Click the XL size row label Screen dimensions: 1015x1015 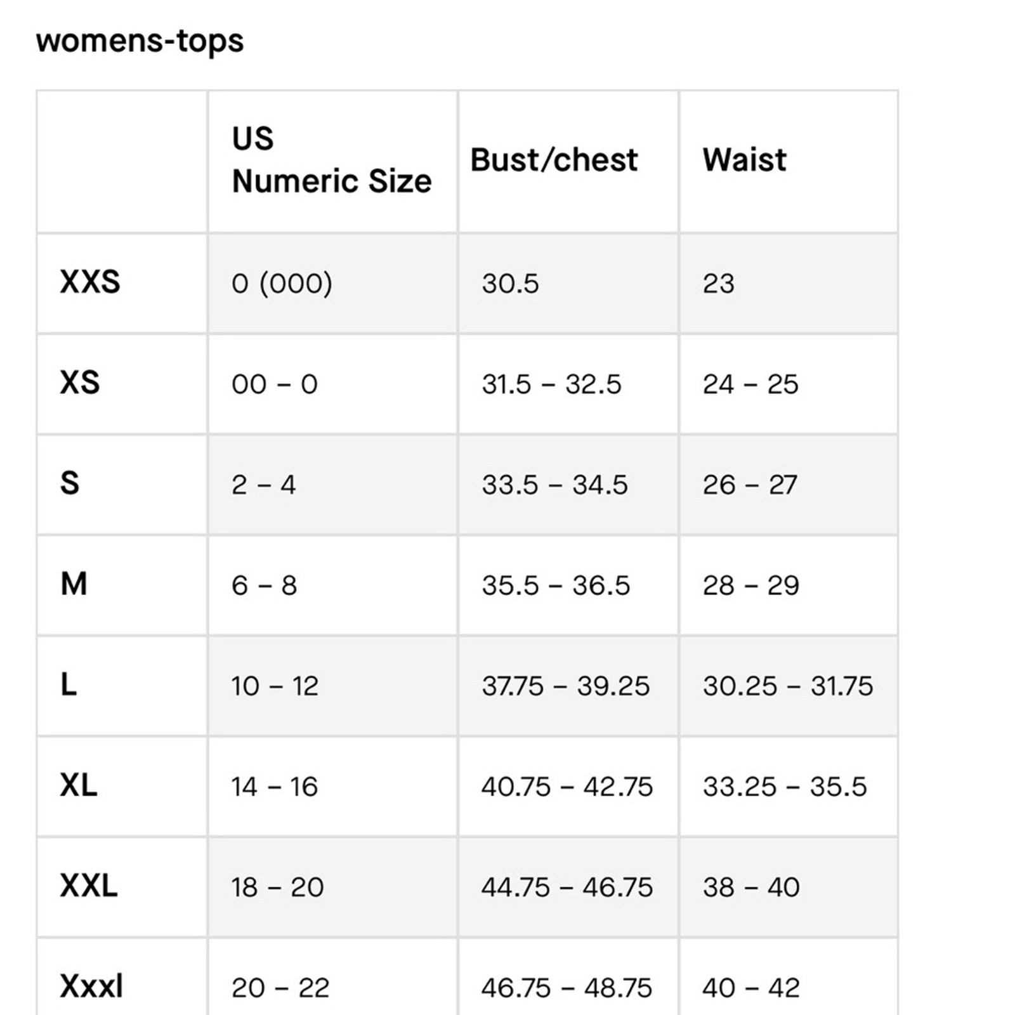pos(79,785)
